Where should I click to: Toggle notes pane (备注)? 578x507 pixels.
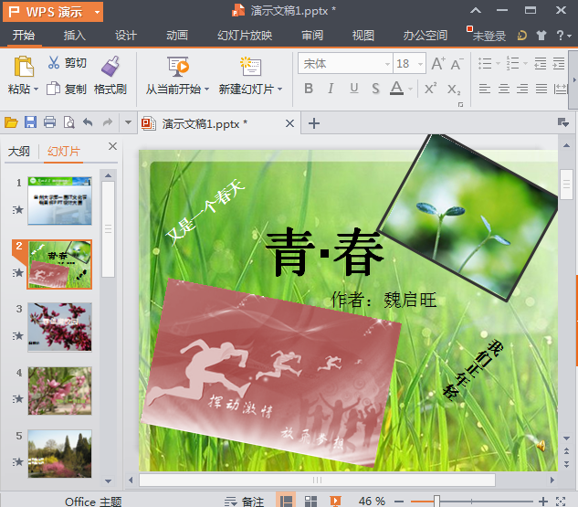(245, 502)
